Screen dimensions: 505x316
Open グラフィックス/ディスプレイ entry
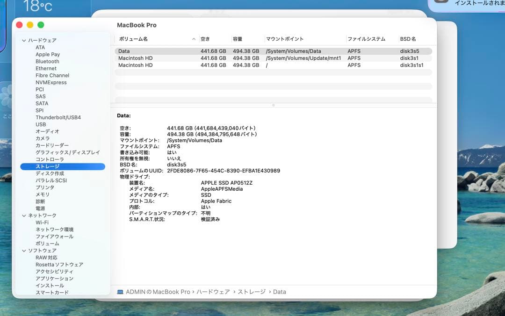coord(68,152)
